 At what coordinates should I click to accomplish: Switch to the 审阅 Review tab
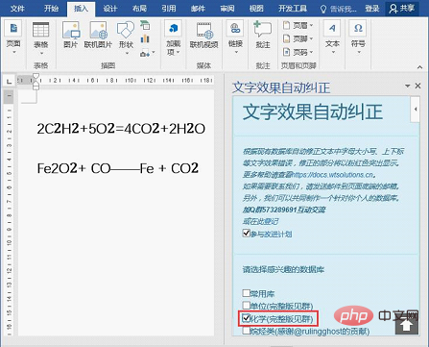(227, 9)
